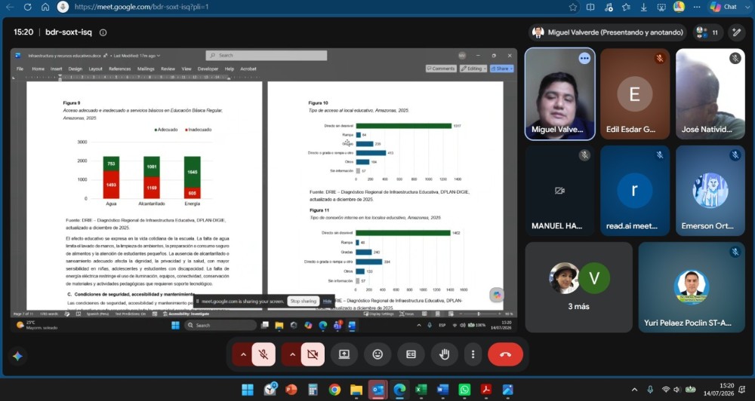The image size is (755, 401).
Task: Click the microphone permission icon in address bar
Action: pyautogui.click(x=63, y=7)
